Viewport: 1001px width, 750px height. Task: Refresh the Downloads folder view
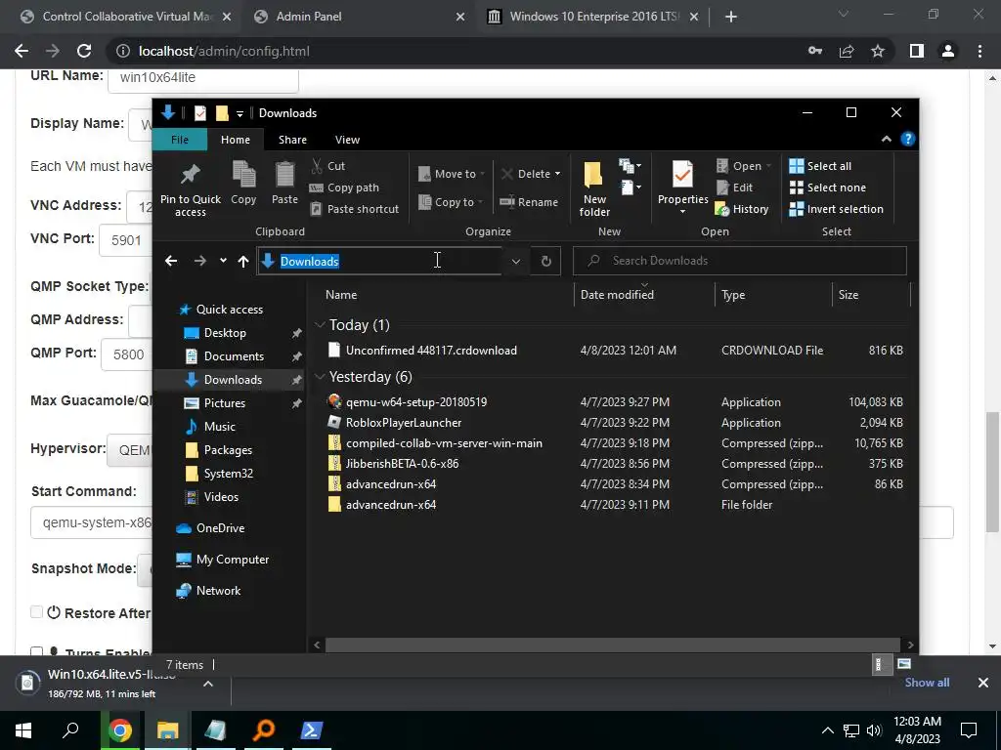click(x=545, y=261)
